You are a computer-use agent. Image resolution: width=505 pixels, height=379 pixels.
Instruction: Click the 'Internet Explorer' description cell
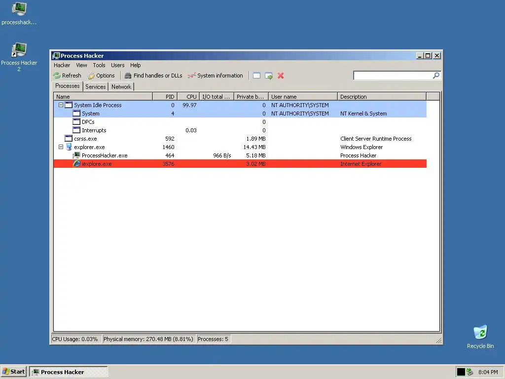pos(361,164)
